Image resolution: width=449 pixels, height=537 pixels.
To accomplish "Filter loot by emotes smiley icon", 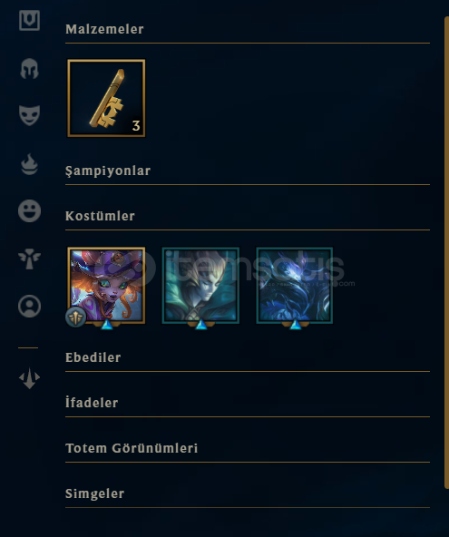I will [x=29, y=210].
